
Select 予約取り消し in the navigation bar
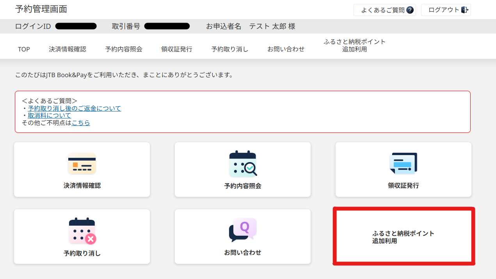(x=230, y=49)
